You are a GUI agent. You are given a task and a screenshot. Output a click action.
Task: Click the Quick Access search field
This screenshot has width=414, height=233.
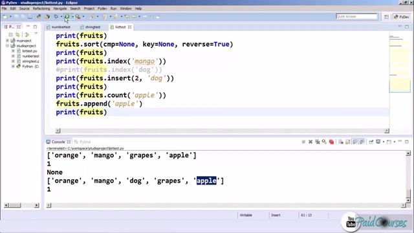pos(356,16)
